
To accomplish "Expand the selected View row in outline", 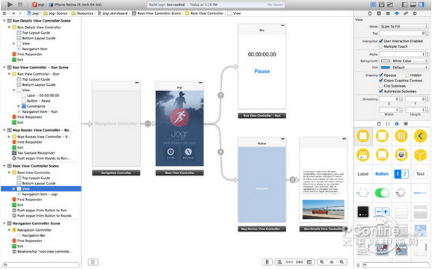I will pos(13,188).
